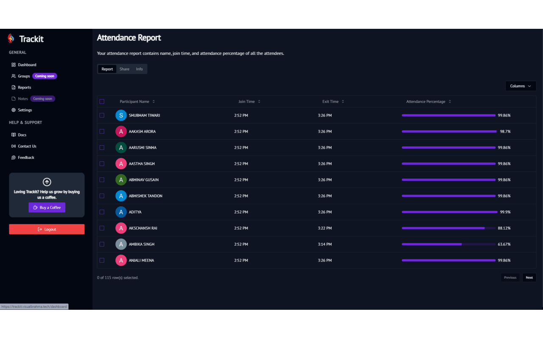543x339 pixels.
Task: Check the Aastha Singh row
Action: pyautogui.click(x=102, y=164)
